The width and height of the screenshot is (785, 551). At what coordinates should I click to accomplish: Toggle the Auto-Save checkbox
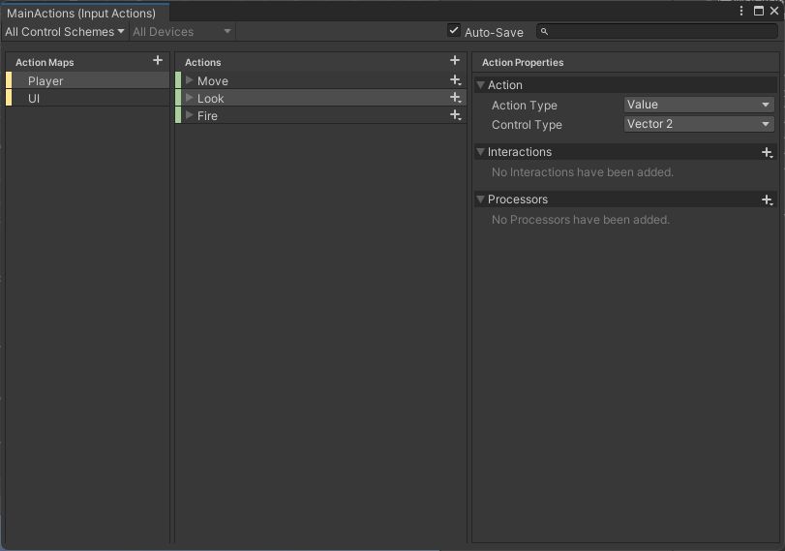click(454, 31)
